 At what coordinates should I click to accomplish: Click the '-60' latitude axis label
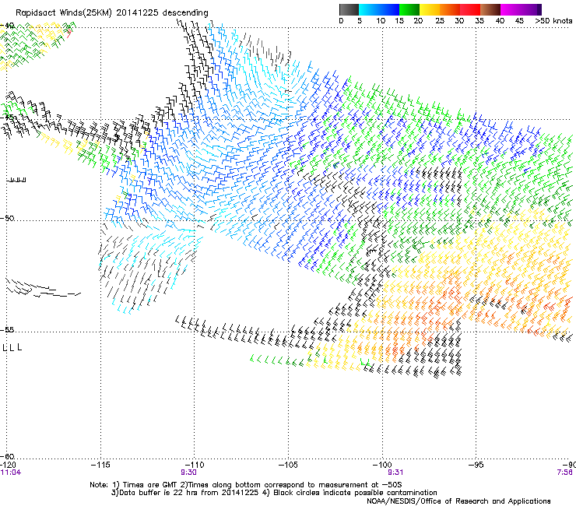7,456
